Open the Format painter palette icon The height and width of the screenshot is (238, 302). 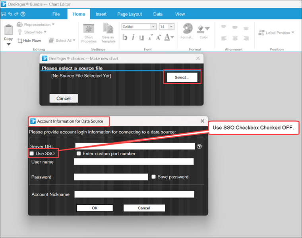tap(188, 29)
